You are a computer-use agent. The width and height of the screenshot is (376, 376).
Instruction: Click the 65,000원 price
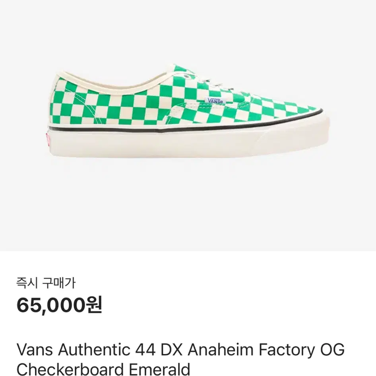[60, 305]
